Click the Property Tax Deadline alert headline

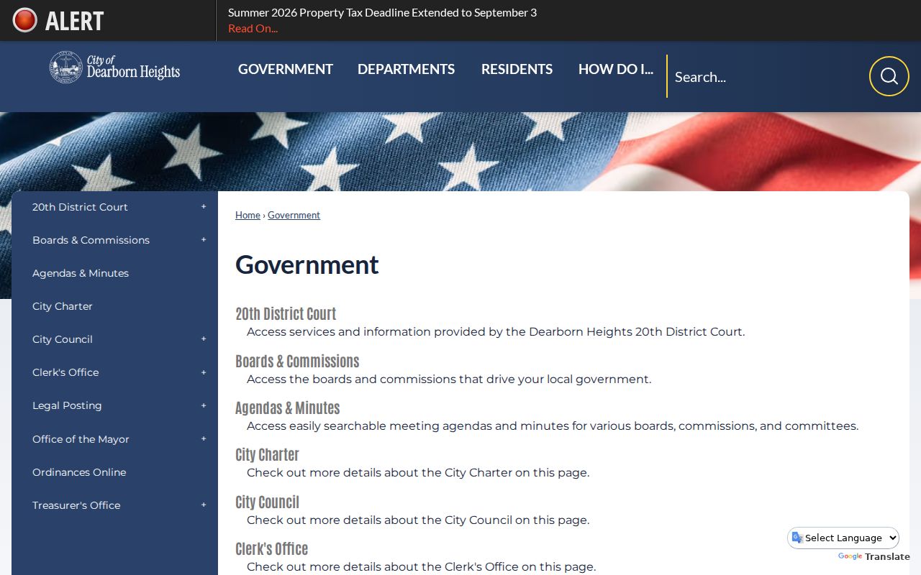pyautogui.click(x=382, y=13)
